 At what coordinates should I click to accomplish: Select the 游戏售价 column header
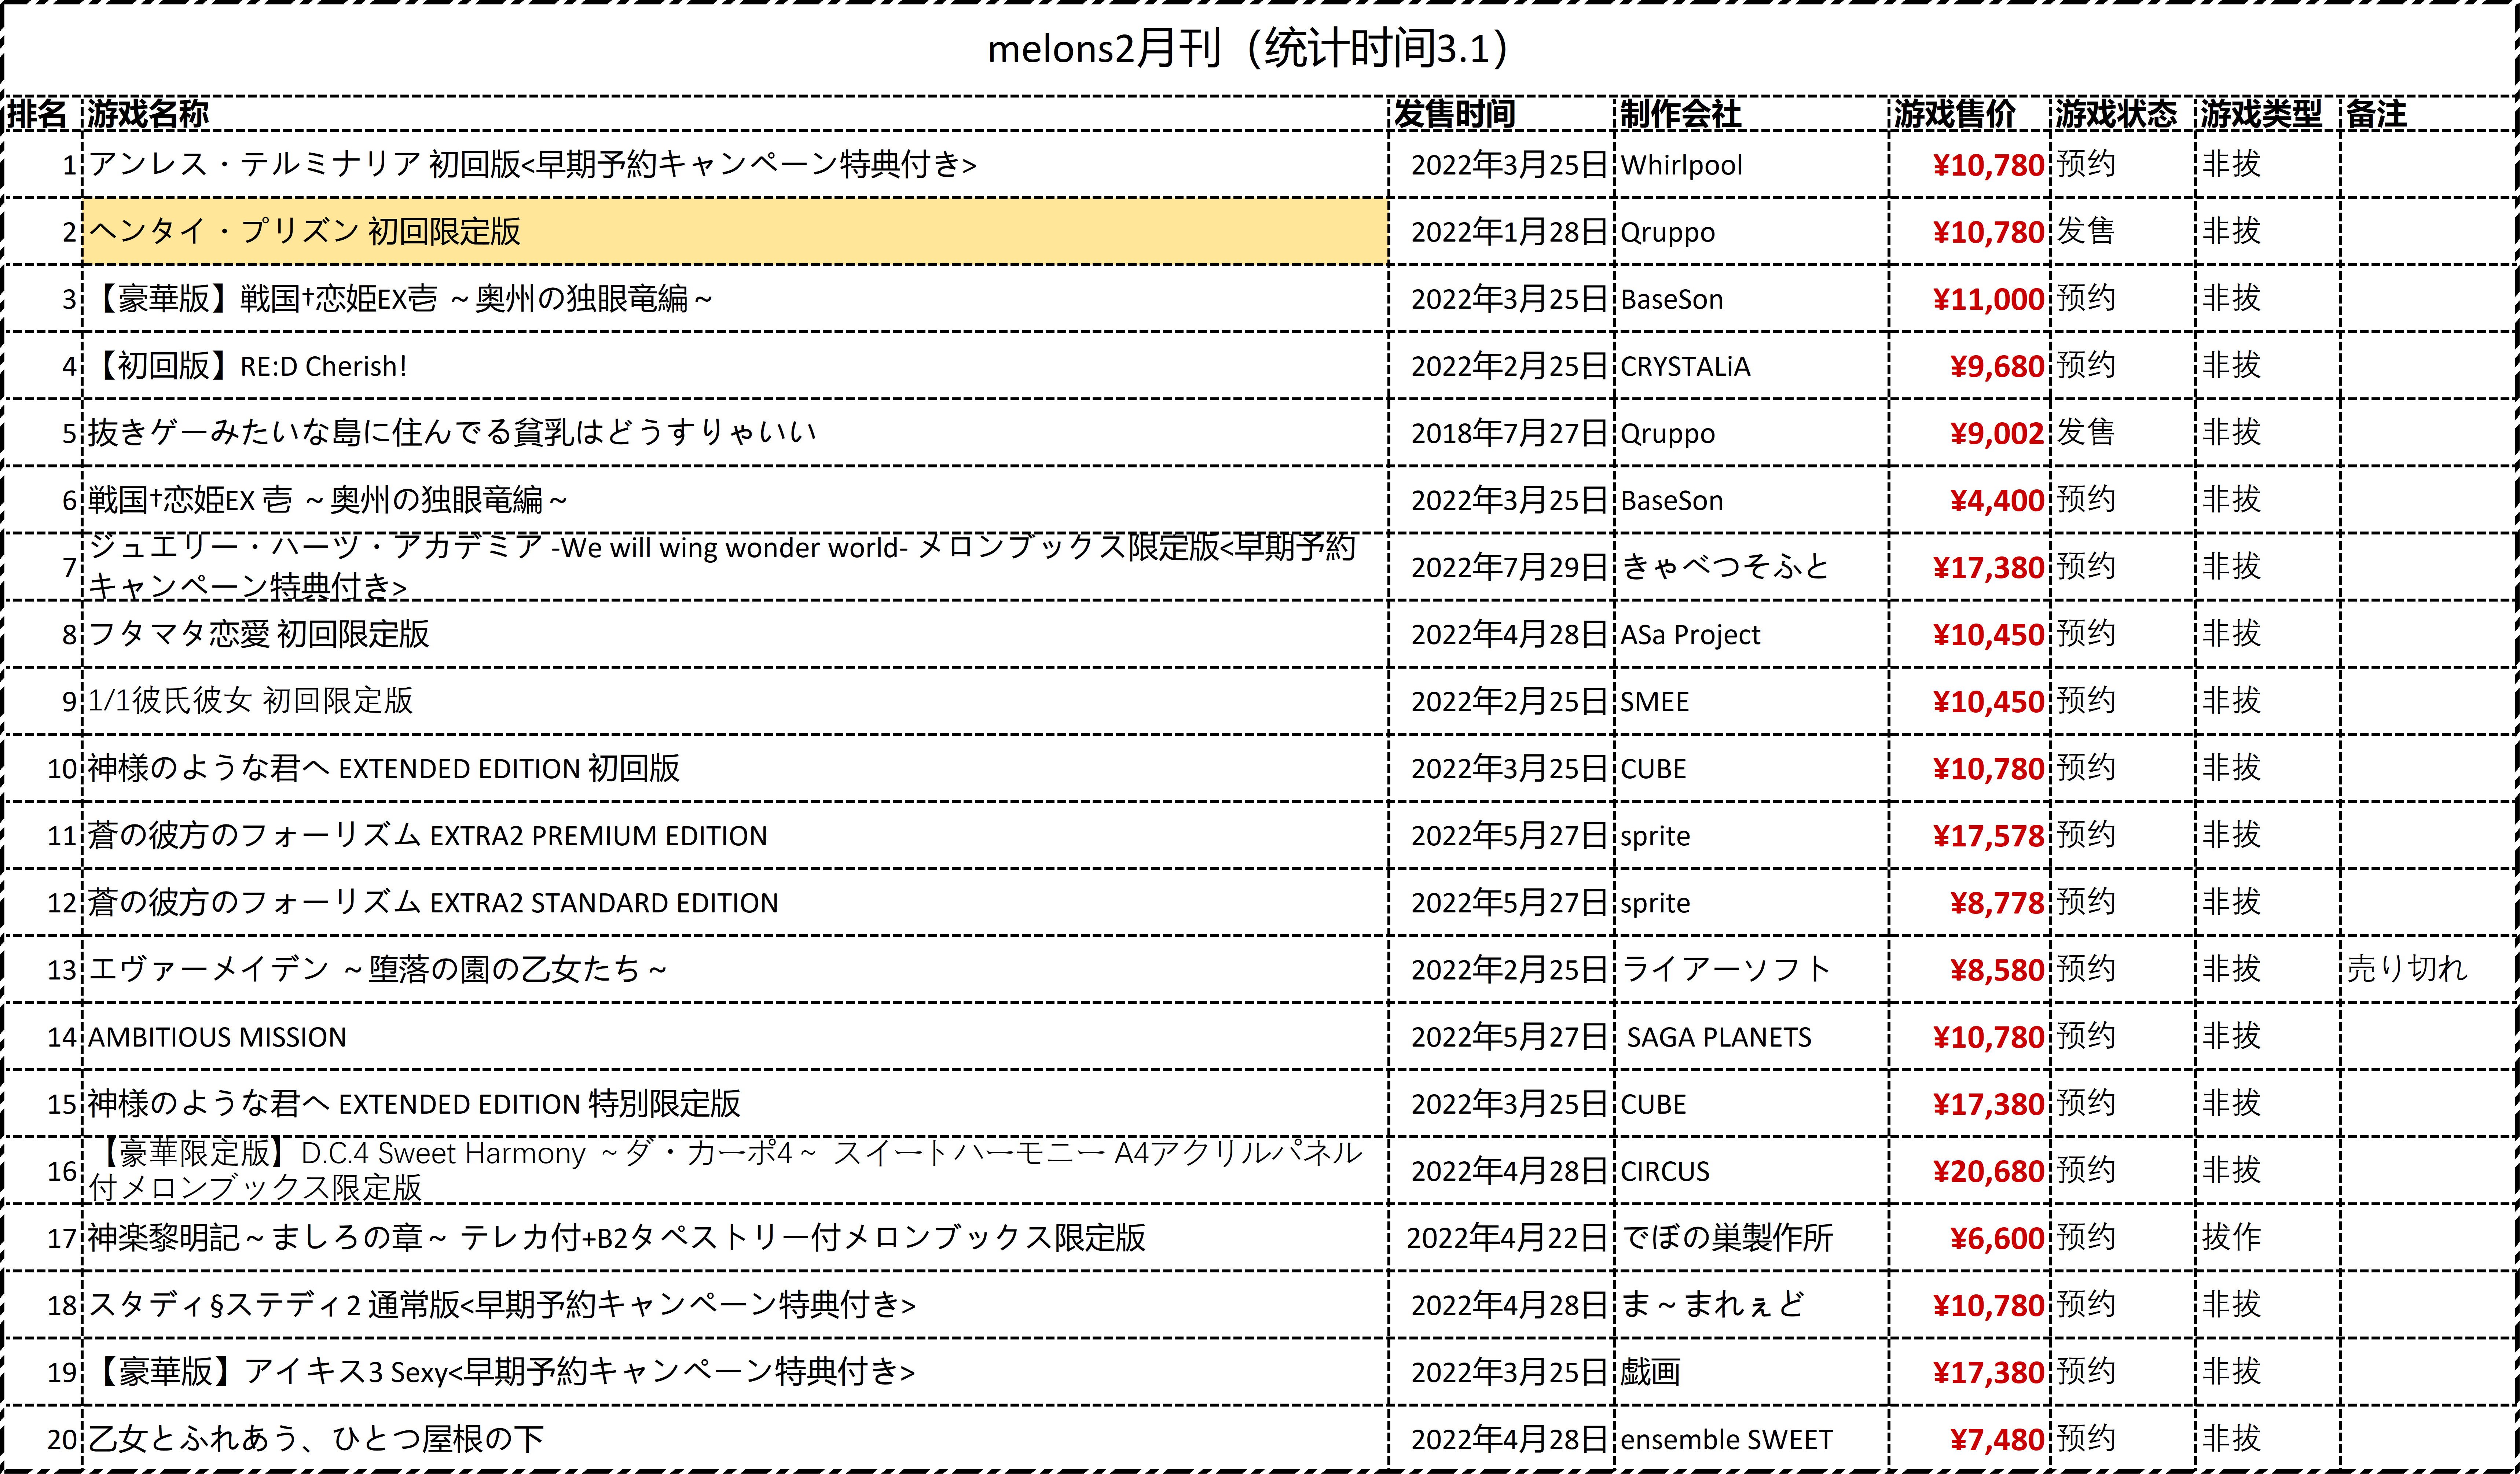[1969, 114]
